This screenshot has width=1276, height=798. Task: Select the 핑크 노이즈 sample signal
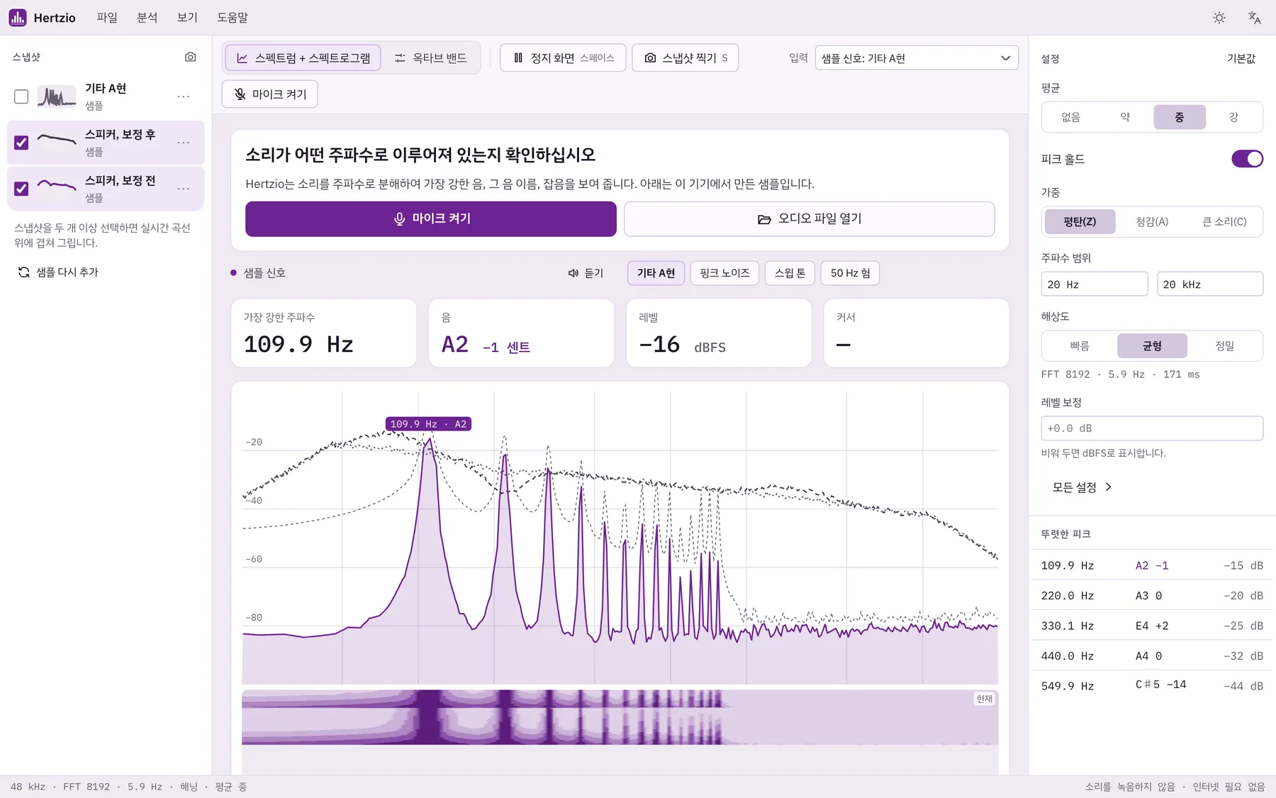tap(724, 273)
